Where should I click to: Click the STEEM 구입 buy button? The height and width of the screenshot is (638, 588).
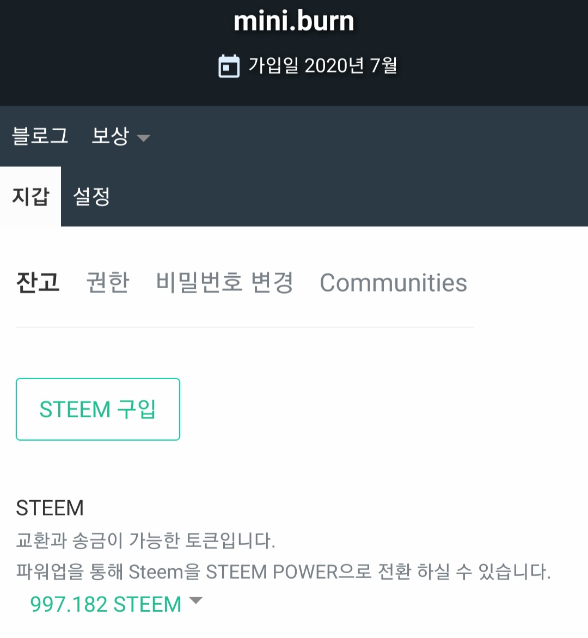[x=98, y=409]
